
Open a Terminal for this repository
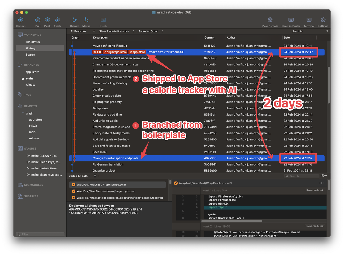(x=309, y=20)
